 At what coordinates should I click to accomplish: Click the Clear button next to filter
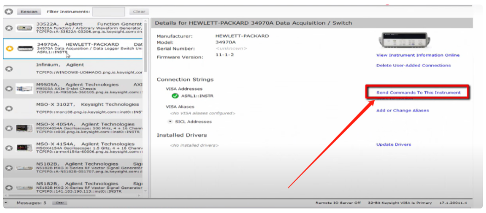click(139, 12)
